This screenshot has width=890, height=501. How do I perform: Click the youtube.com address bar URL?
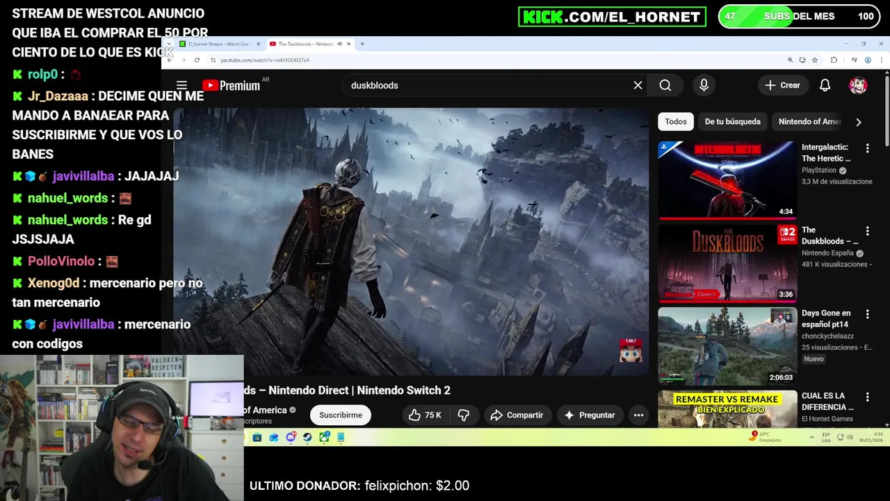265,60
